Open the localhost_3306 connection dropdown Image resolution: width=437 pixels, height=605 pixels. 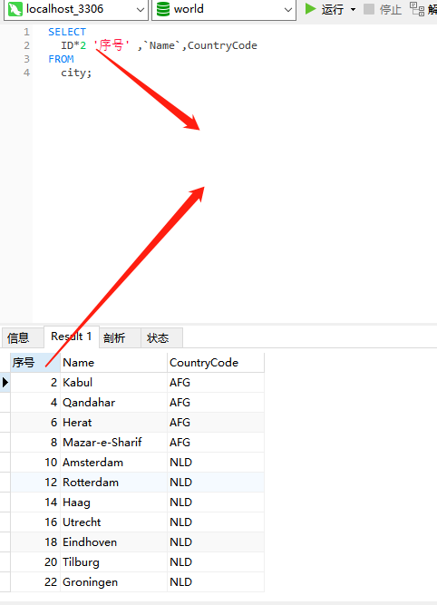point(75,9)
